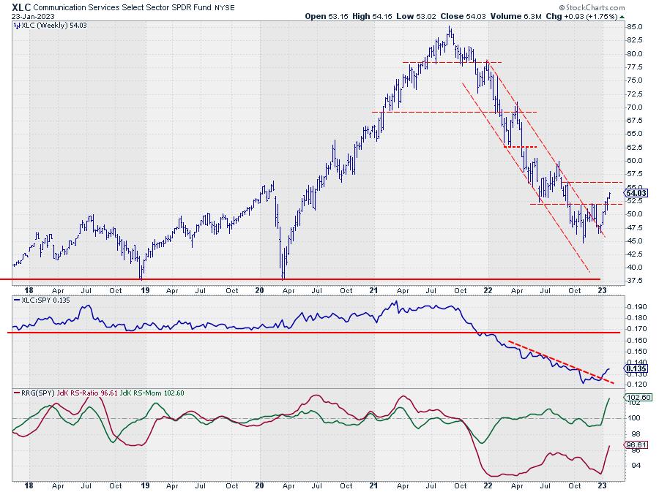
Task: Select the RRG(SPY) indicator legend
Action: pos(33,393)
